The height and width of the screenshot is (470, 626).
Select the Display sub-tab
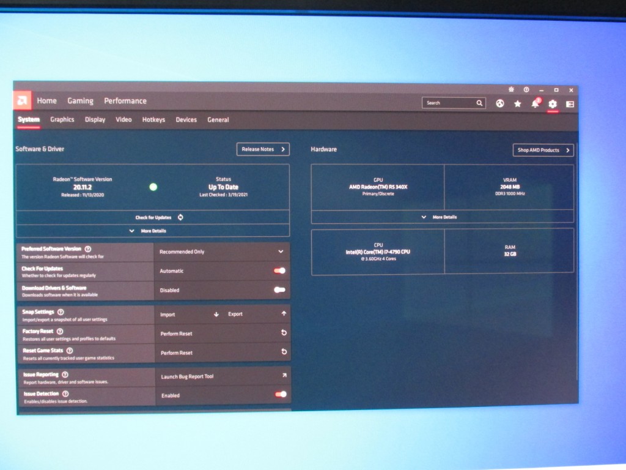click(x=95, y=119)
